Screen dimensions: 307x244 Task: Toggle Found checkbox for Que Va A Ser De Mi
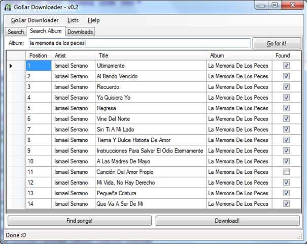[286, 204]
